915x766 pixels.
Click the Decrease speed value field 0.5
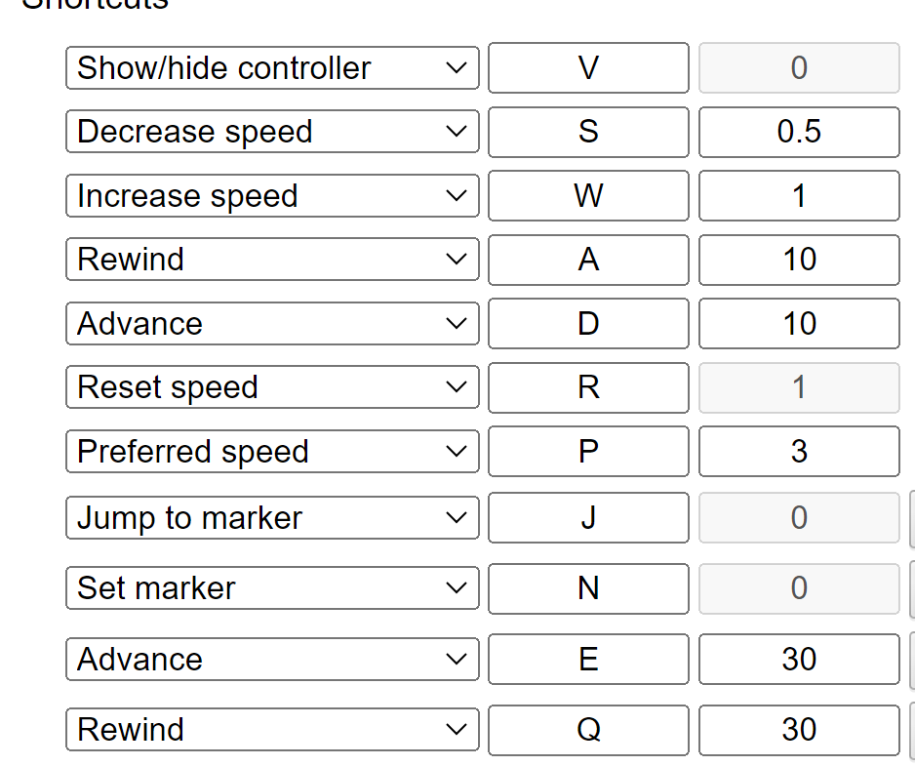click(799, 132)
